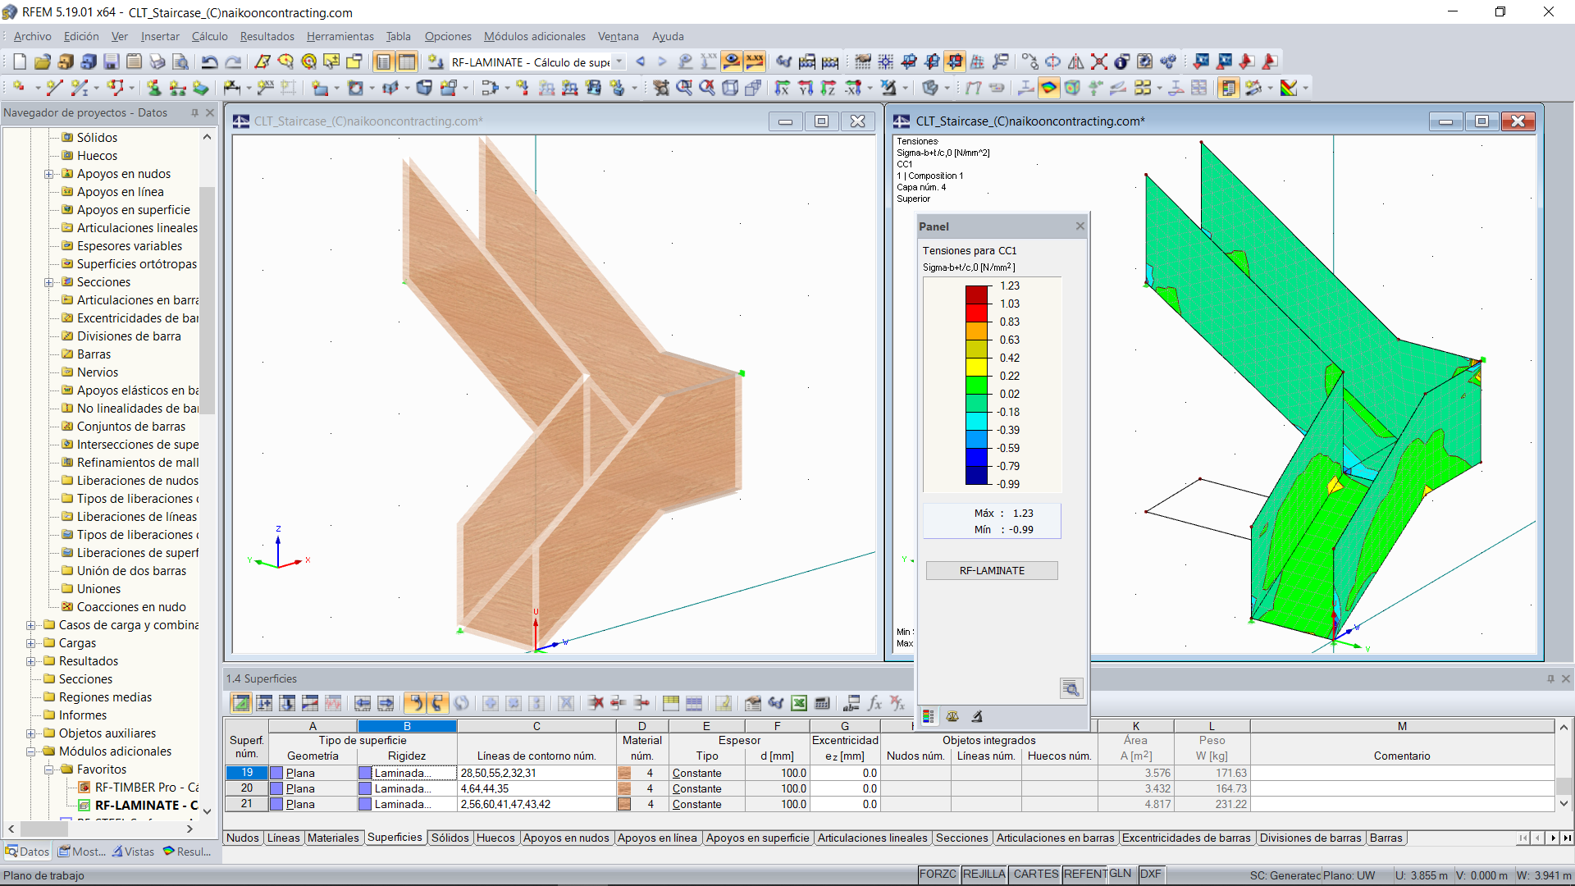Click the balance scale factors icon in Panel
Viewport: 1575px width, 886px height.
[x=952, y=716]
